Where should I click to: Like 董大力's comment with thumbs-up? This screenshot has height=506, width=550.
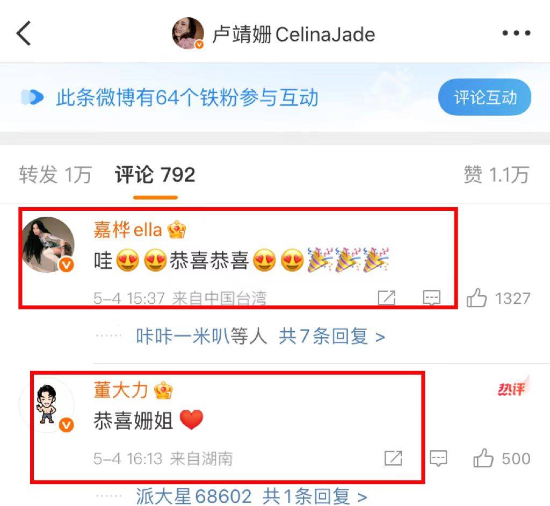483,458
